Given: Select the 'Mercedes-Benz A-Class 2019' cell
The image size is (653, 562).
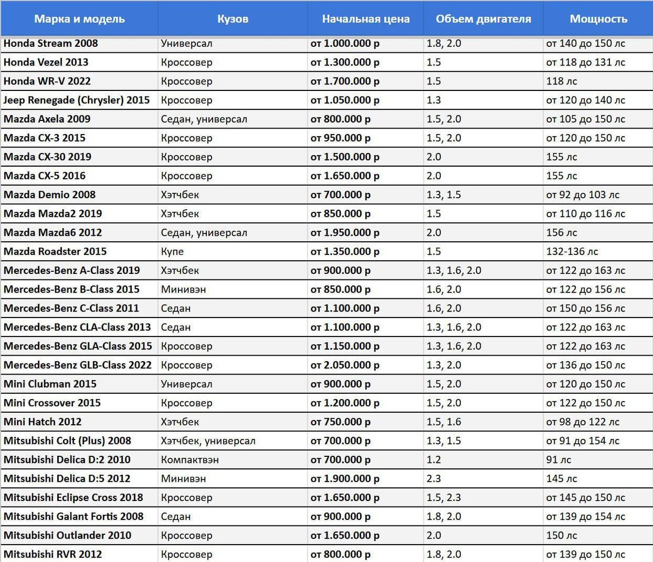Looking at the screenshot, I should (79, 270).
